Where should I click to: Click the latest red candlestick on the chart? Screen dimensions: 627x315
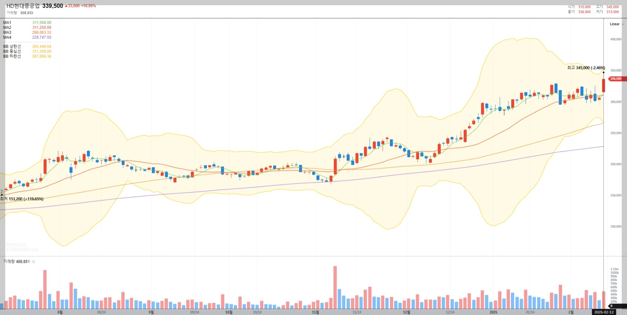(604, 85)
